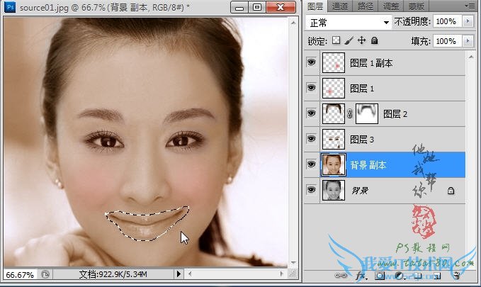The width and height of the screenshot is (481, 287).
Task: Select layer name 背景 副本
Action: (x=368, y=165)
